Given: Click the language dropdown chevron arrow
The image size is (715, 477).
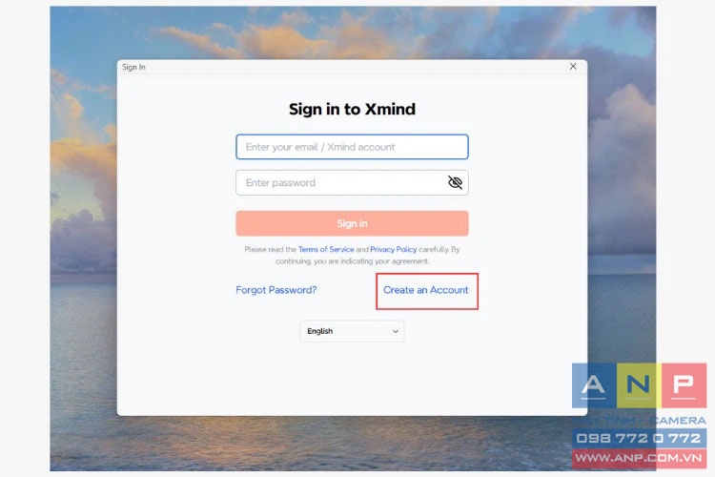Looking at the screenshot, I should coord(396,331).
